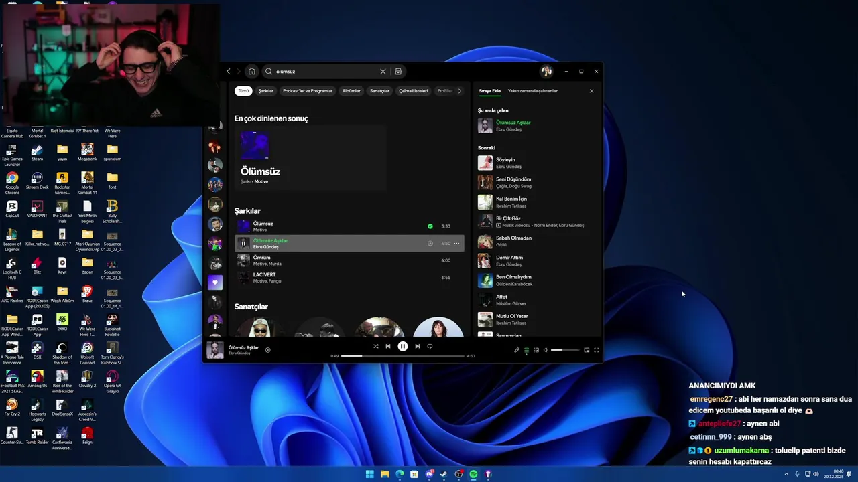Select Bir Çift Göz in the queue
Viewport: 858px width, 482px height.
point(538,222)
